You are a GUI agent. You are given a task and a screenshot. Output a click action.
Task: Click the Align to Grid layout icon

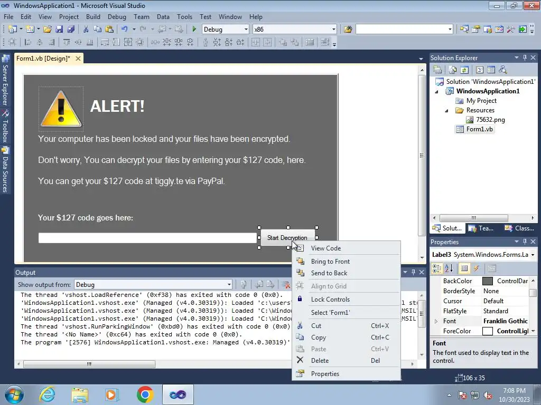(x=13, y=42)
